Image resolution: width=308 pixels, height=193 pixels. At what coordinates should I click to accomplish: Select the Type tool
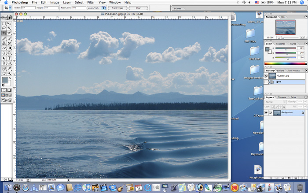point(9,58)
